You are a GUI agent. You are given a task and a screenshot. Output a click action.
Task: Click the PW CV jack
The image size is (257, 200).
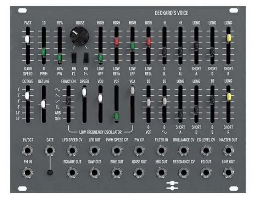(139, 151)
